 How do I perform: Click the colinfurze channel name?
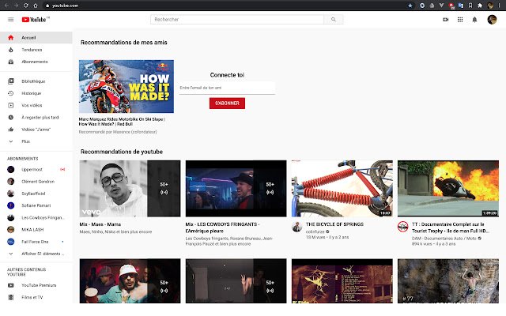[x=315, y=231]
